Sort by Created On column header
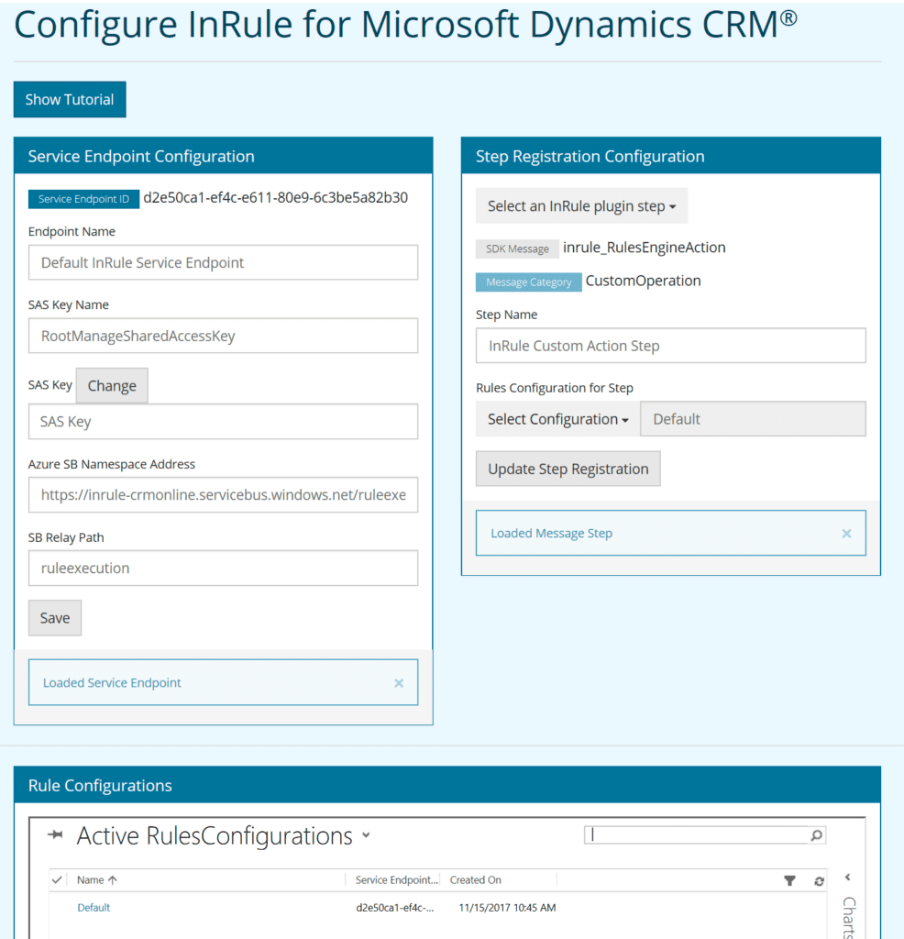The height and width of the screenshot is (939, 904). [475, 879]
